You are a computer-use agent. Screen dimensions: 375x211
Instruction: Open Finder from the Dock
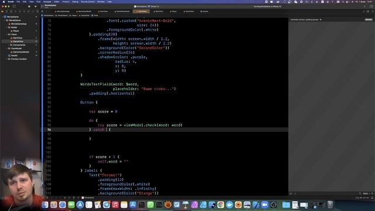pyautogui.click(x=45, y=205)
